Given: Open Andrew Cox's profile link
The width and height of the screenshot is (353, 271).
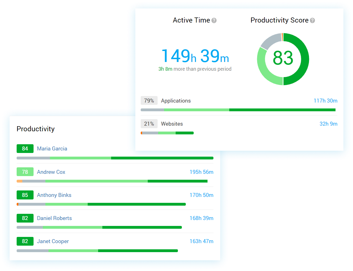Looking at the screenshot, I should tap(51, 172).
